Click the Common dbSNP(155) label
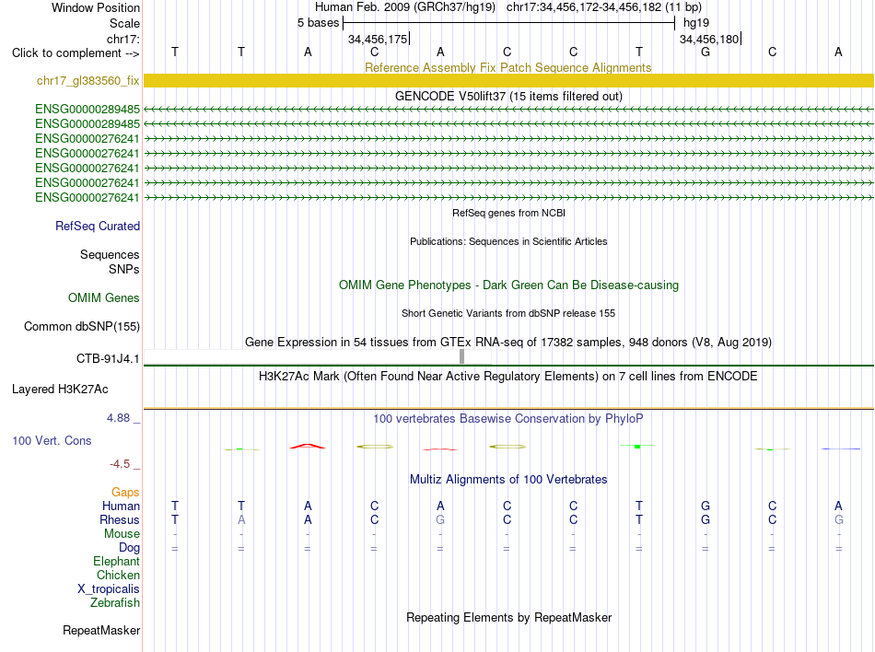This screenshot has width=875, height=652. tap(81, 326)
